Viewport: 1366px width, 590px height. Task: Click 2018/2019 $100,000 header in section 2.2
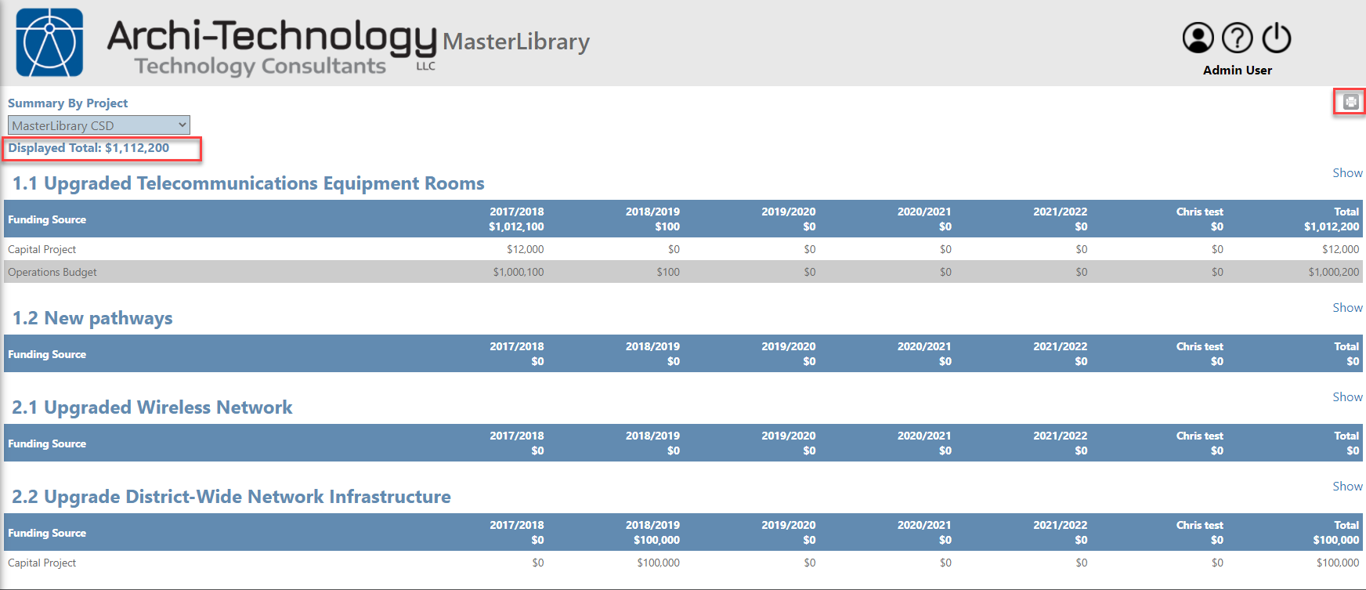coord(652,532)
